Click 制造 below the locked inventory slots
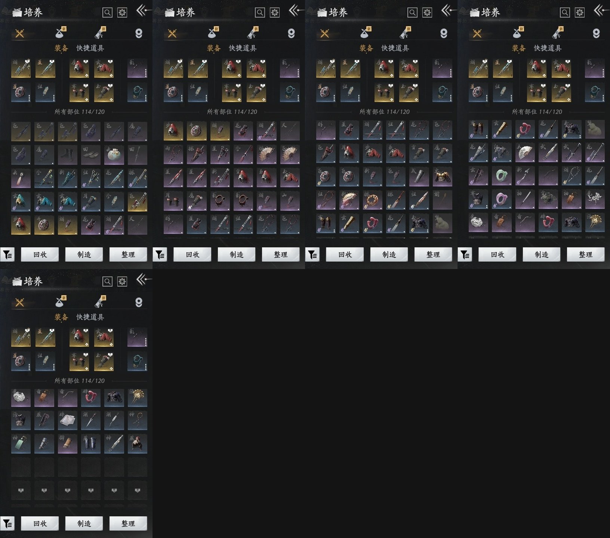Image resolution: width=610 pixels, height=538 pixels. coord(84,524)
